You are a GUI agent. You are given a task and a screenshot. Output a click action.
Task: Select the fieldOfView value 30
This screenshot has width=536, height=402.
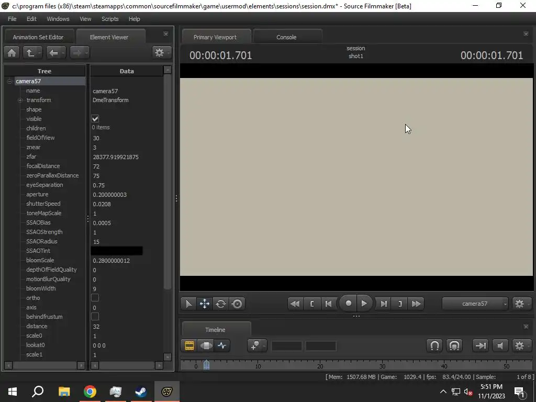click(96, 138)
